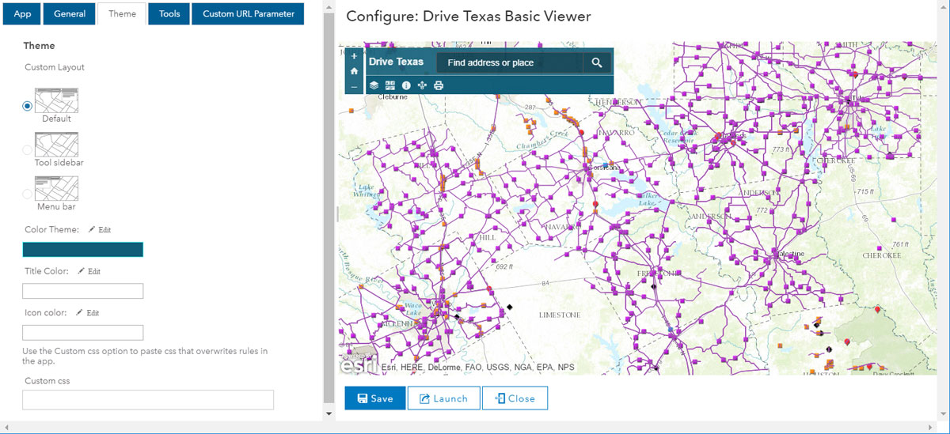This screenshot has width=950, height=434.
Task: Switch to the App tab
Action: pos(22,13)
